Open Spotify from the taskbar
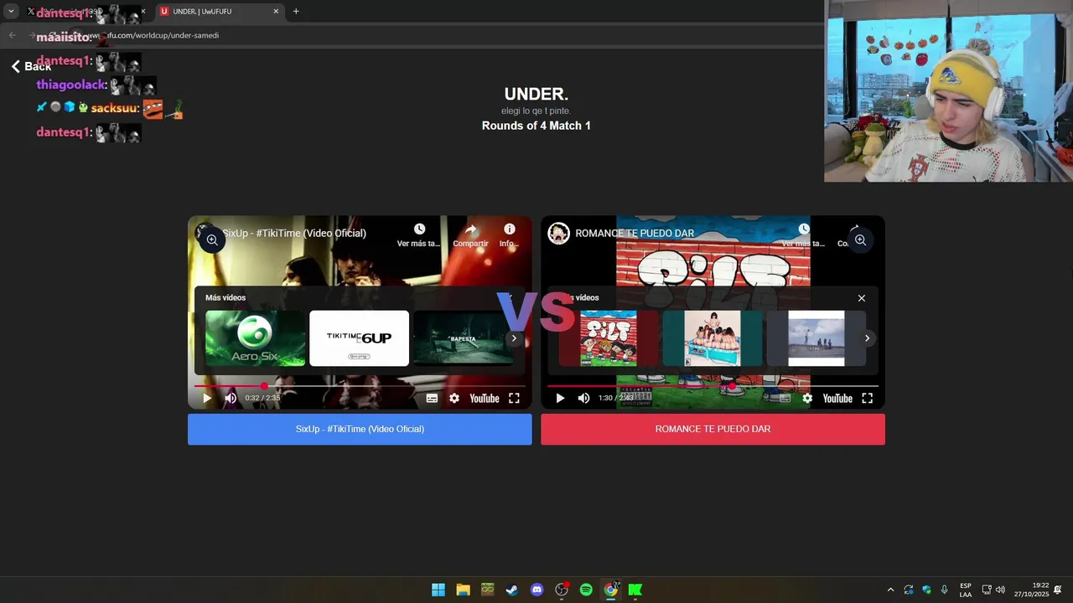The image size is (1073, 603). tap(586, 590)
